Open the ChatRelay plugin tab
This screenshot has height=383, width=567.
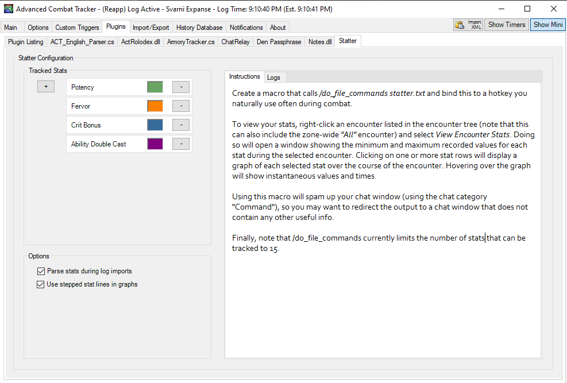(x=235, y=41)
